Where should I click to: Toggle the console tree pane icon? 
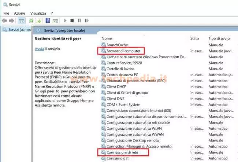[22, 21]
